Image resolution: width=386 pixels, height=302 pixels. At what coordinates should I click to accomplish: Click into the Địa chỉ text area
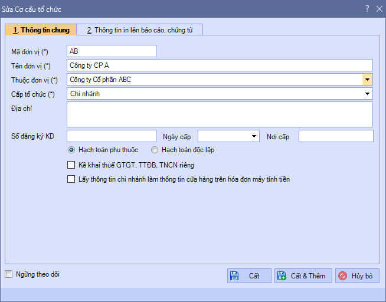point(220,114)
